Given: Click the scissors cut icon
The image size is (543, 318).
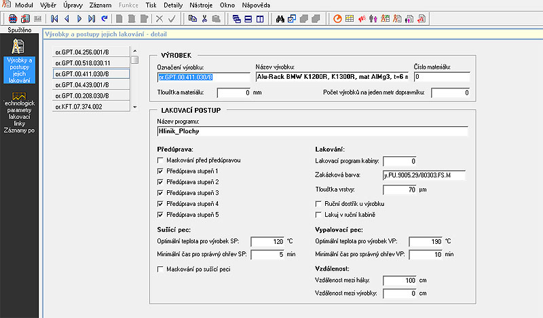Looking at the screenshot, I should [204, 18].
